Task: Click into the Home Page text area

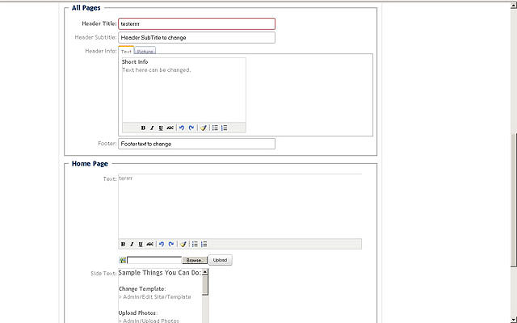Action: click(x=239, y=206)
